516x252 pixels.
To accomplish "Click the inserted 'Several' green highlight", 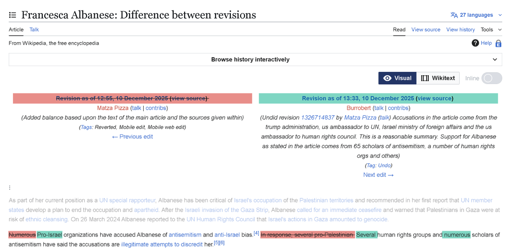I will click(366, 235).
